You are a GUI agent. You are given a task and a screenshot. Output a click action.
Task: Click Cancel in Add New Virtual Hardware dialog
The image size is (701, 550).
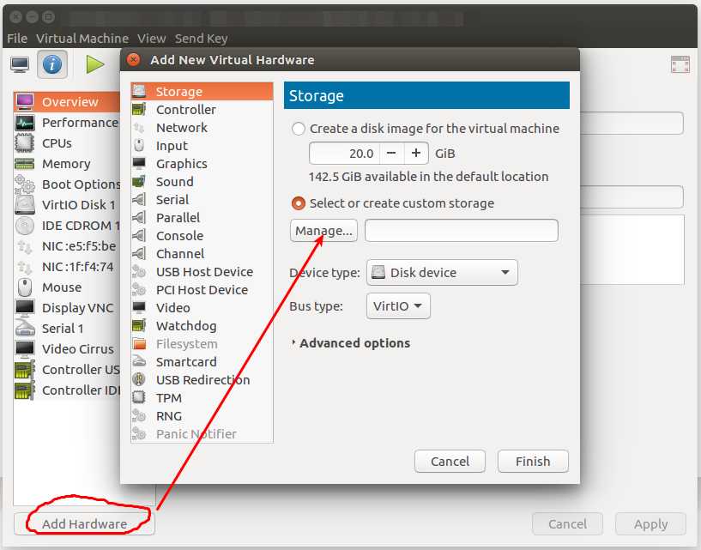(x=450, y=461)
